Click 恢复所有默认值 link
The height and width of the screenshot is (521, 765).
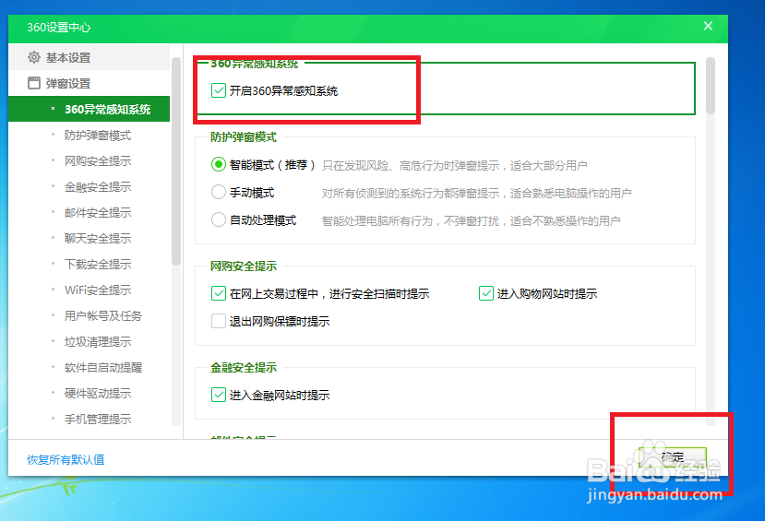pyautogui.click(x=66, y=459)
